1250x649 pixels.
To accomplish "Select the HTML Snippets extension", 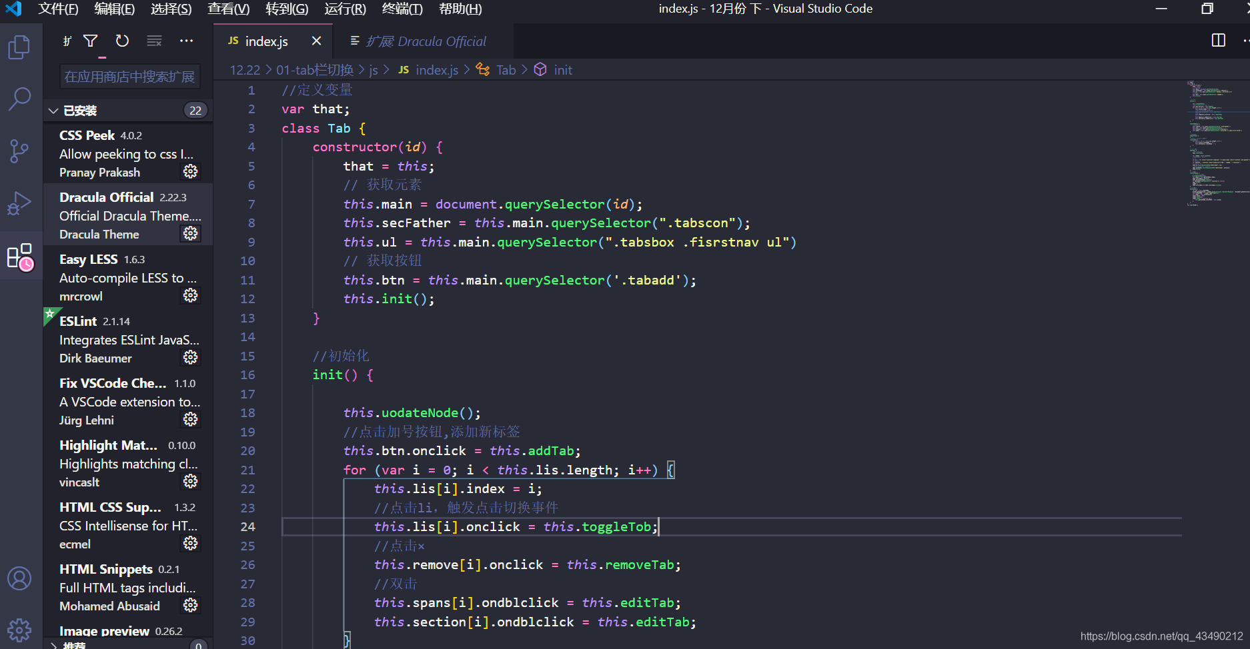I will (x=128, y=587).
